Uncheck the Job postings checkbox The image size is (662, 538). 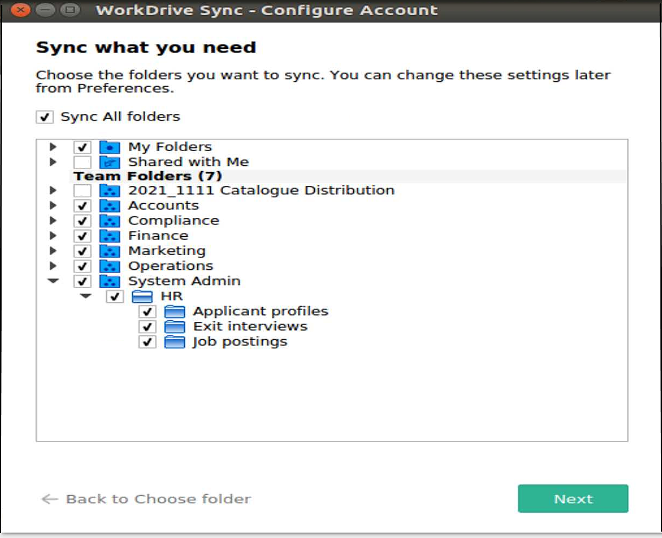[147, 342]
